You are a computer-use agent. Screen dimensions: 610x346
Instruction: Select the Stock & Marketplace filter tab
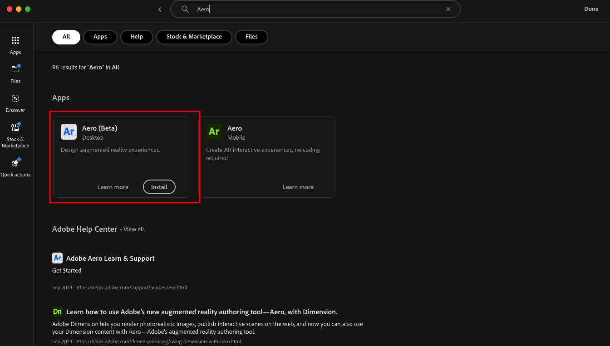[194, 37]
